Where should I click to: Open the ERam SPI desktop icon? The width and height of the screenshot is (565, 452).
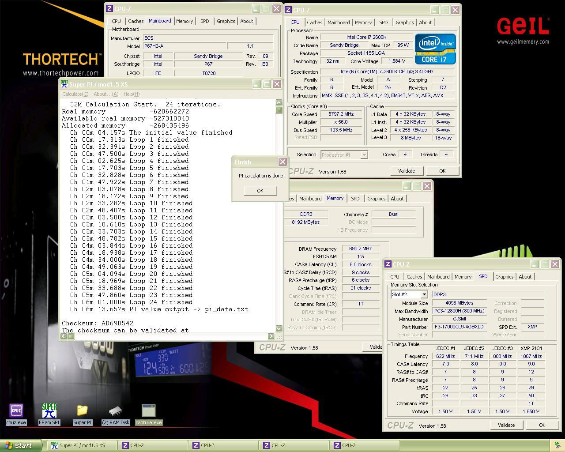coord(49,411)
